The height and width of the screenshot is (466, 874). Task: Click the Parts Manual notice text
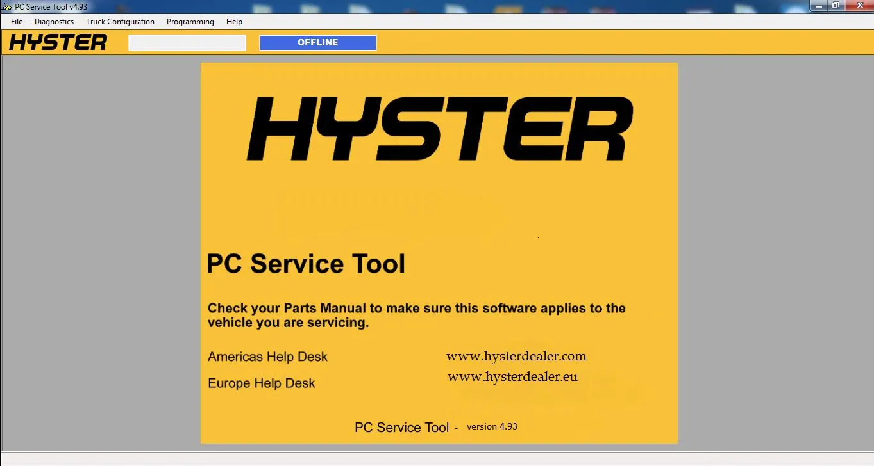[416, 315]
